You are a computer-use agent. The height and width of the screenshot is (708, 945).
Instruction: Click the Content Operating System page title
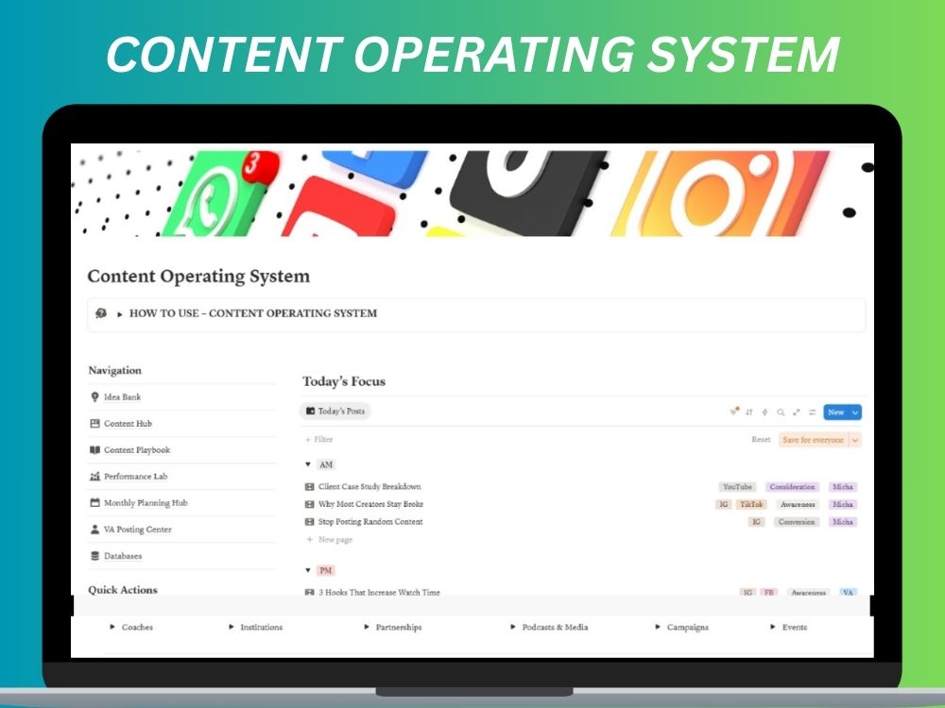(x=198, y=277)
